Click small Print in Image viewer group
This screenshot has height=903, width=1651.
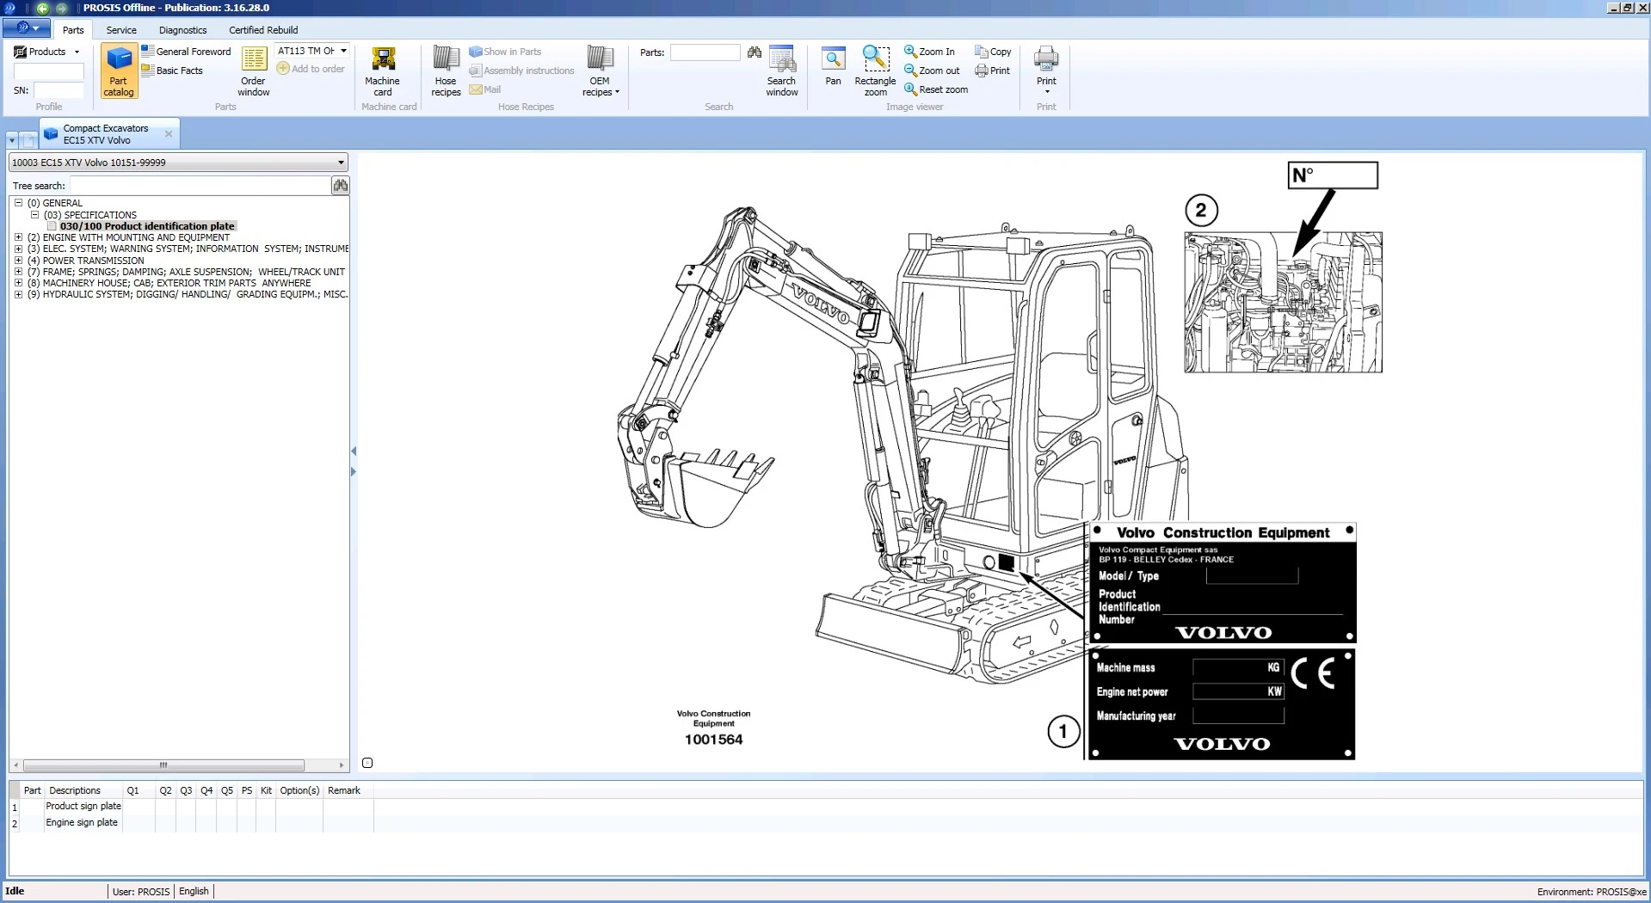pyautogui.click(x=993, y=71)
